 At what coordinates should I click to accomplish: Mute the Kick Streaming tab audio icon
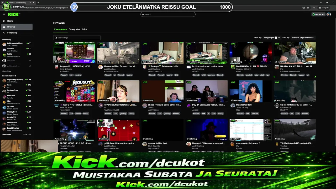point(30,2)
